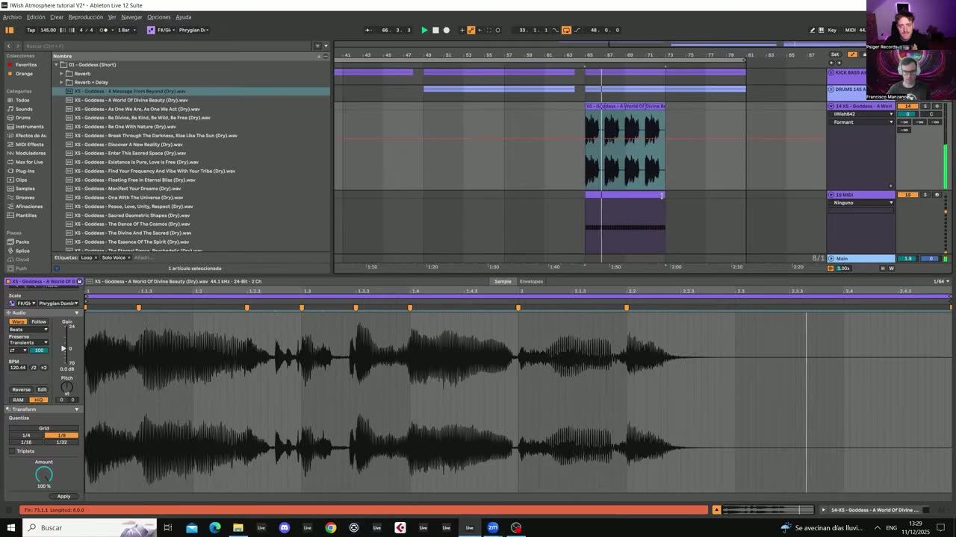Open the Crear menu
Screen dimensions: 956x537
tap(57, 16)
